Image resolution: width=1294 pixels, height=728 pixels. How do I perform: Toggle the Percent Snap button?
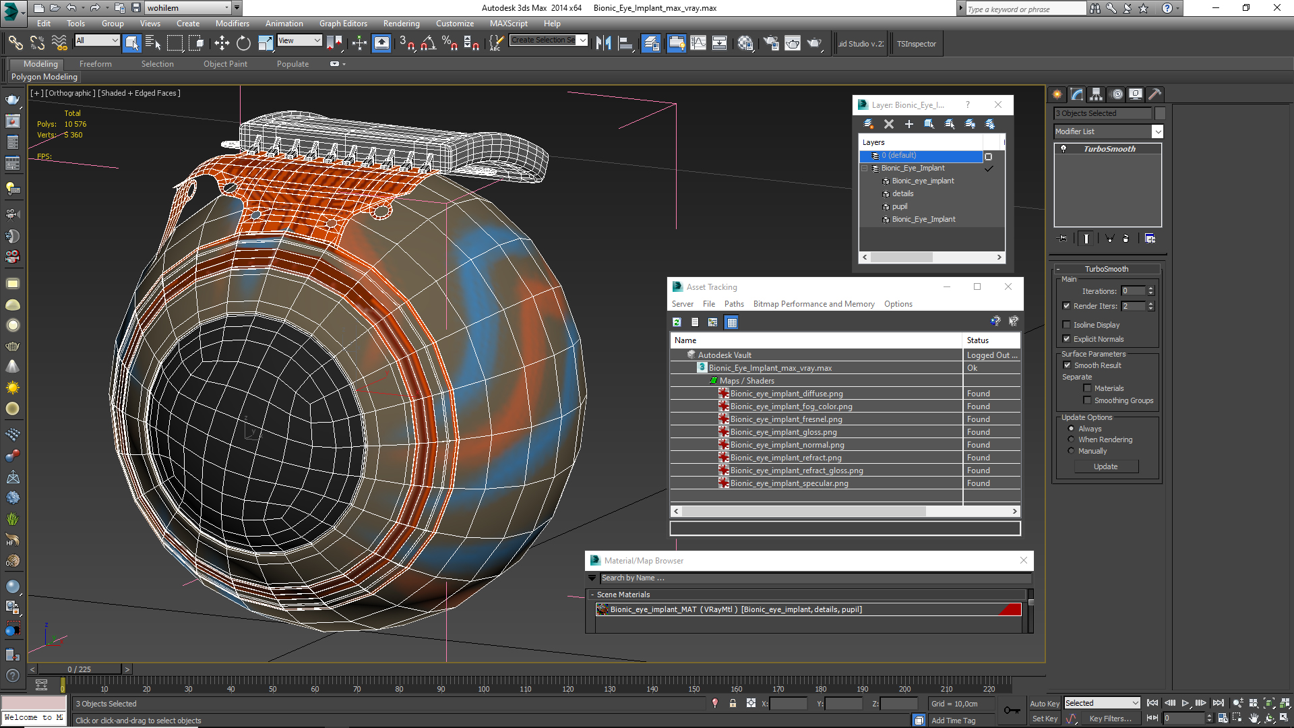(450, 44)
